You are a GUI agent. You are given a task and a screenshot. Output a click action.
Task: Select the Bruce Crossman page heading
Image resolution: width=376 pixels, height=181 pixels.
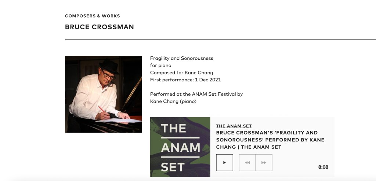click(x=99, y=27)
